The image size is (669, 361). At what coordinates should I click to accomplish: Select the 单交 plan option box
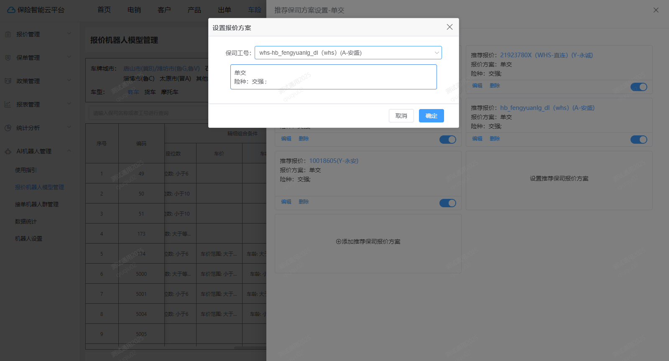[x=334, y=77]
